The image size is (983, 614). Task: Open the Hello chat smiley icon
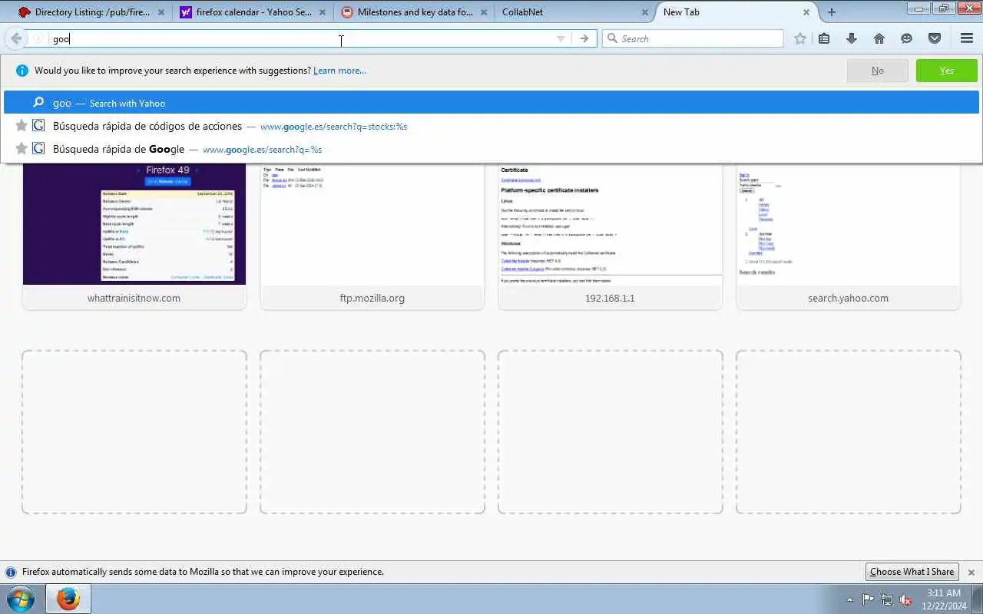(x=907, y=38)
